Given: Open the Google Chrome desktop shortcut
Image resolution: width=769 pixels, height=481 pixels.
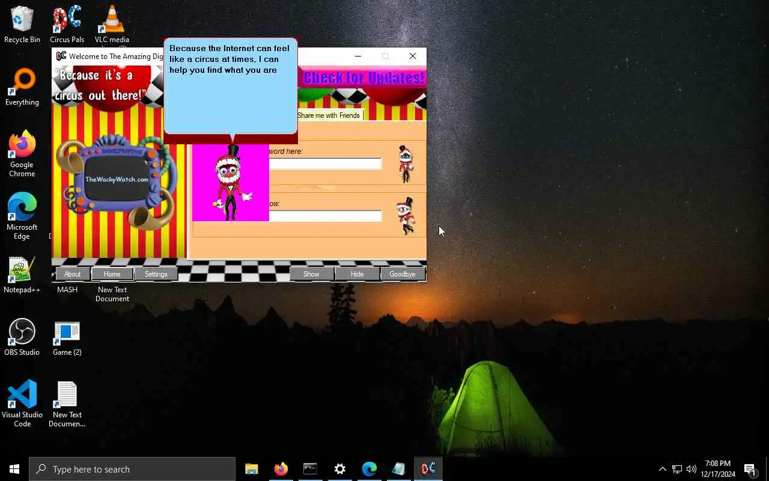Looking at the screenshot, I should click(22, 153).
